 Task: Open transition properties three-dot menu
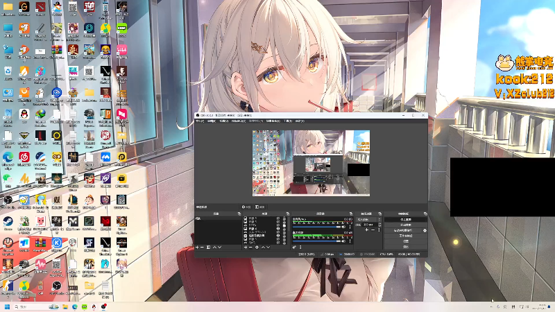coord(379,230)
